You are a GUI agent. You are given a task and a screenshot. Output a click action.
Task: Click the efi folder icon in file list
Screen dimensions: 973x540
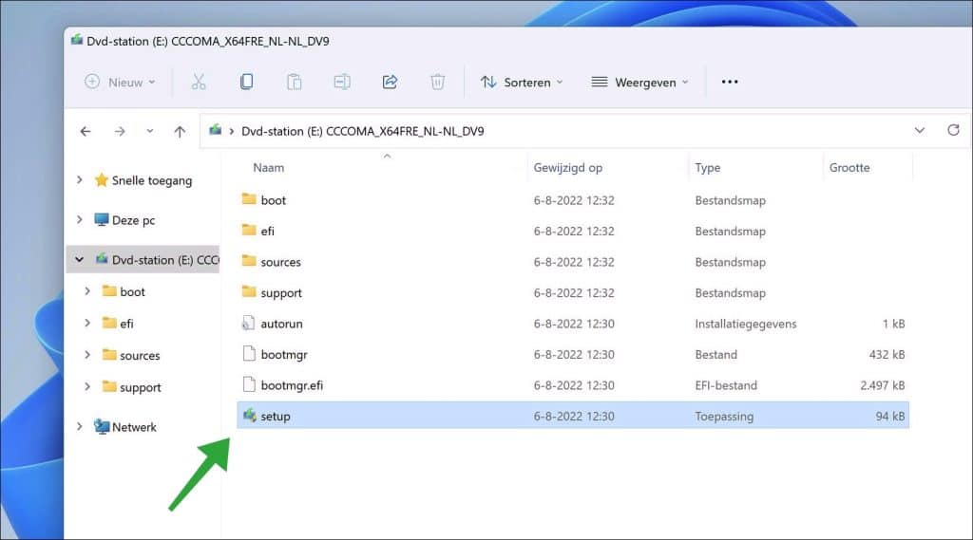(249, 230)
